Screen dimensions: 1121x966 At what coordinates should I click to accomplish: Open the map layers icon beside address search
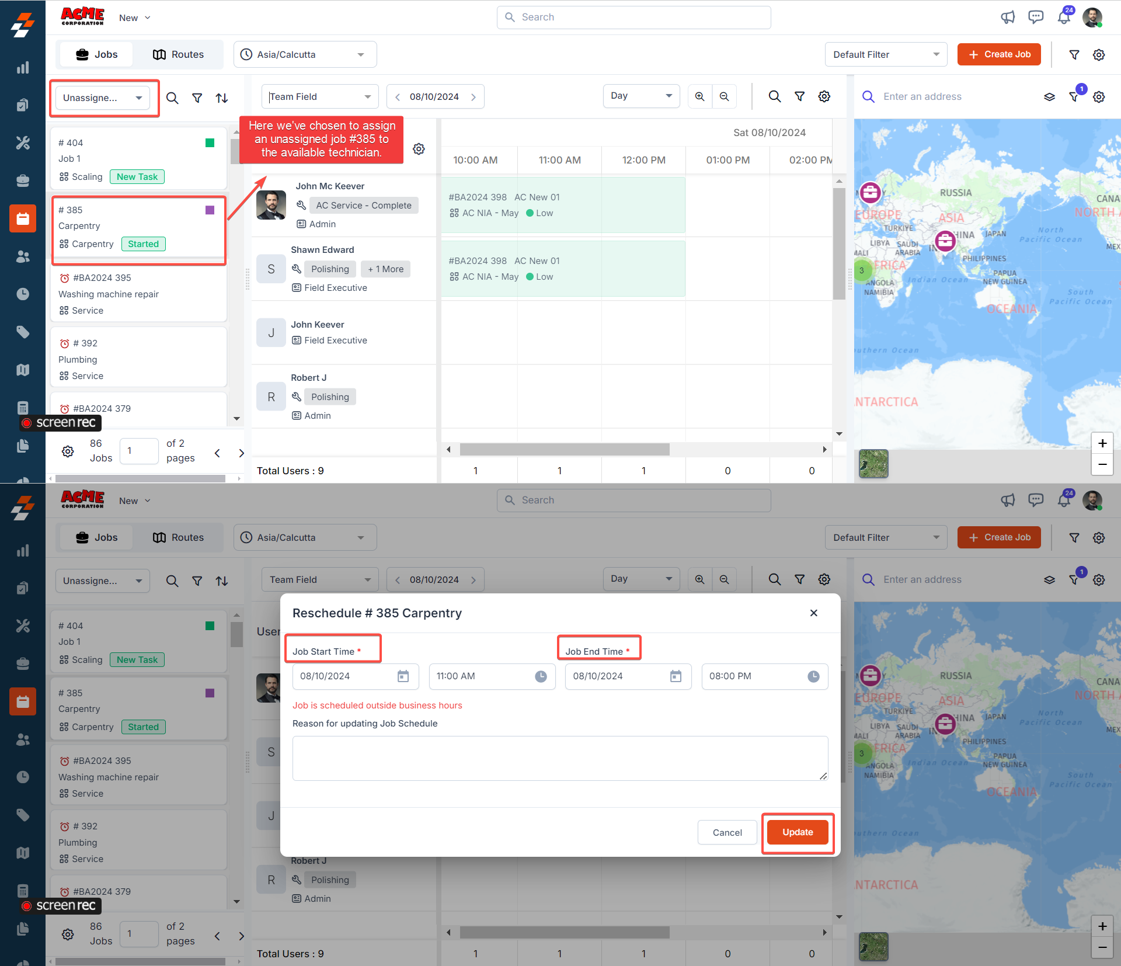(1049, 97)
